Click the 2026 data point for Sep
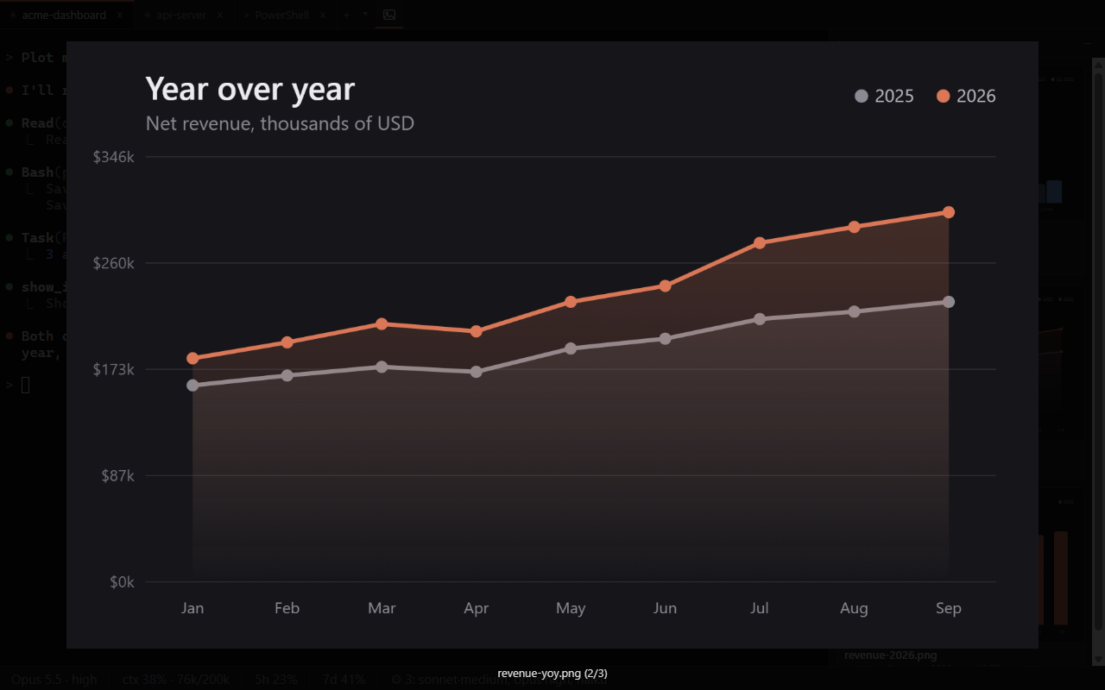The width and height of the screenshot is (1105, 690). coord(949,212)
